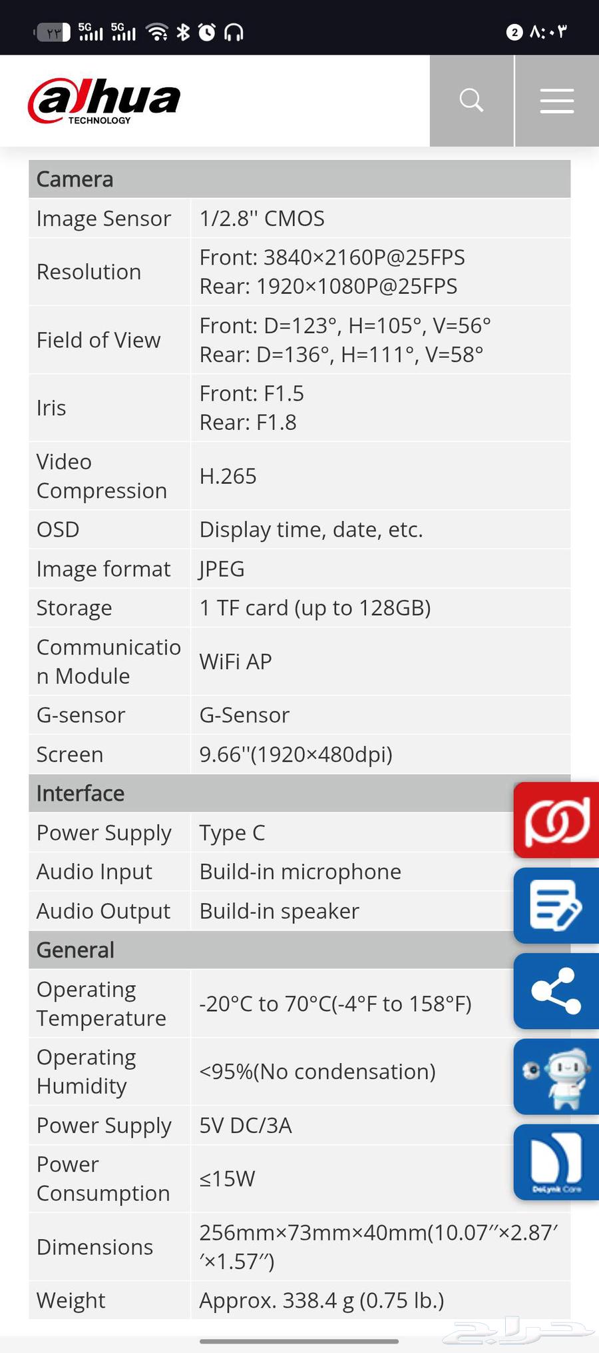Tap the H.265 video compression value
This screenshot has width=599, height=1353.
coord(228,476)
